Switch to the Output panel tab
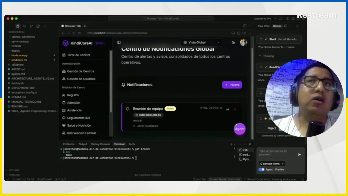Viewport: 348px width, 196px height. click(x=83, y=144)
